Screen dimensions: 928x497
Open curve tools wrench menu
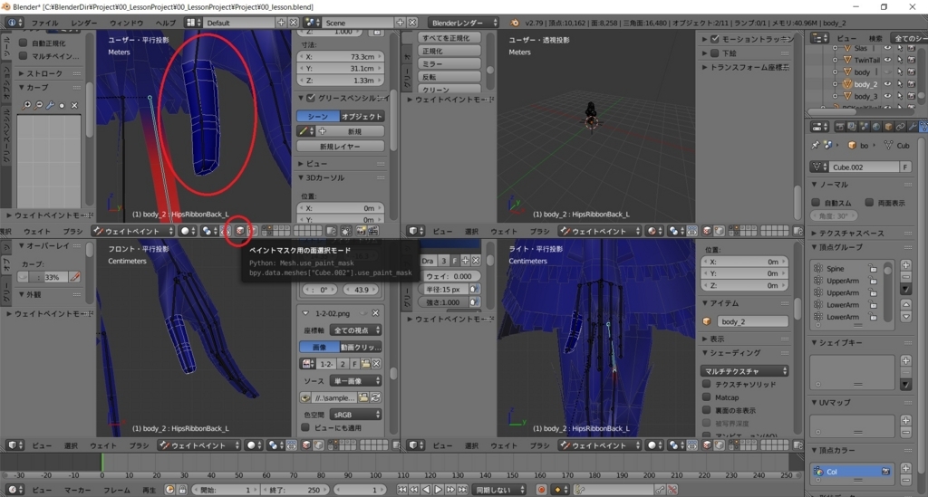click(51, 105)
